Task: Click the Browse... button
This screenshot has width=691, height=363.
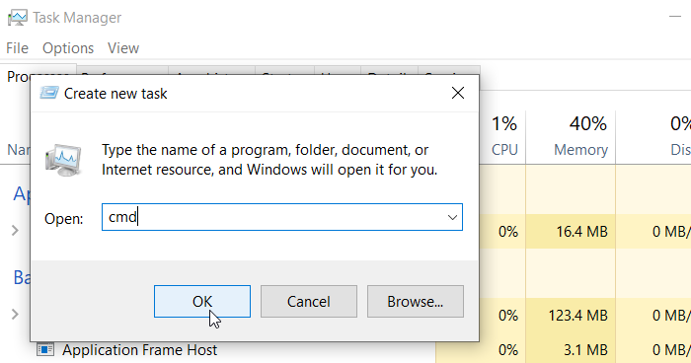Action: point(416,301)
